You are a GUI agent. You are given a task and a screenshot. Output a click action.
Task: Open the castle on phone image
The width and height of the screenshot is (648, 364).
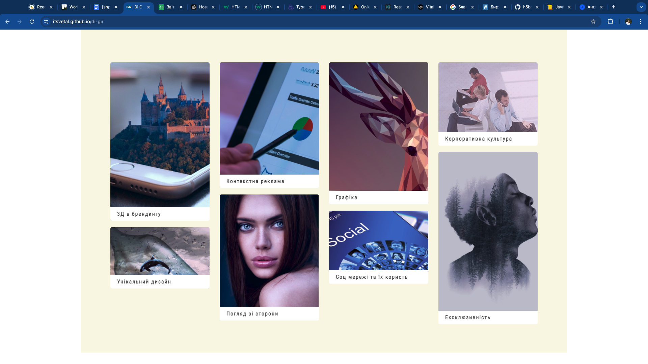[160, 135]
